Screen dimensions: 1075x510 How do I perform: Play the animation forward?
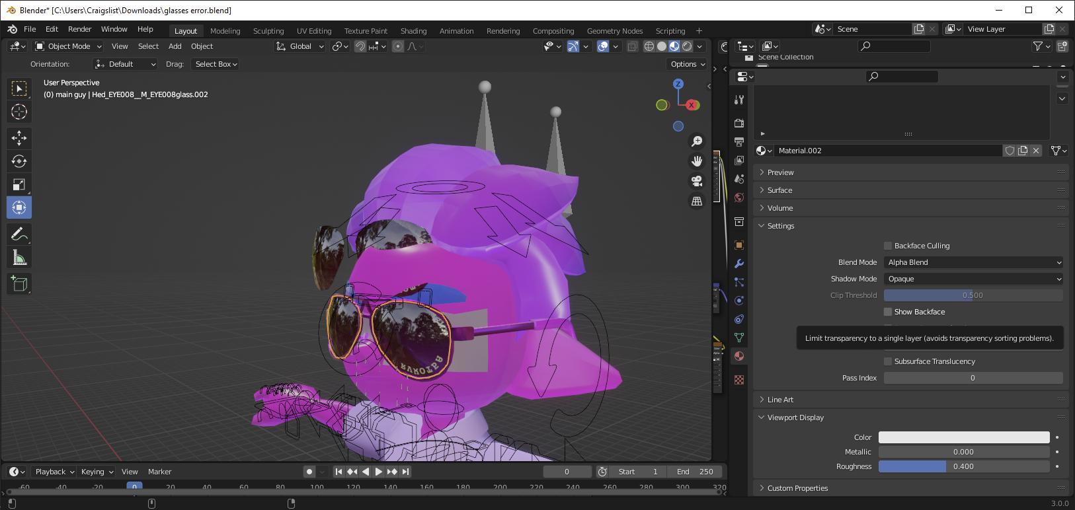pos(379,472)
